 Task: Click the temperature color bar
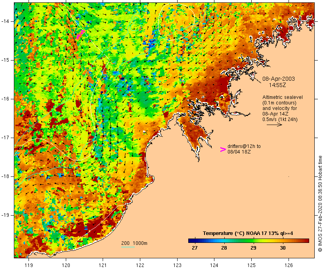(x=249, y=241)
